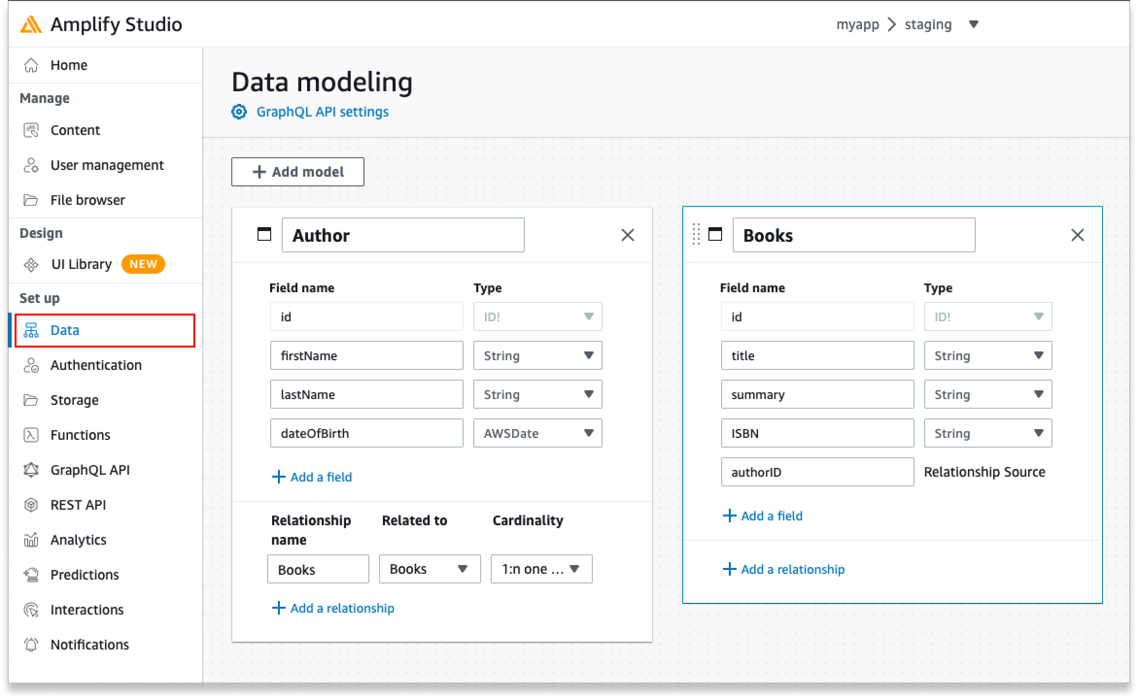Screen dimensions: 1138x699
Task: Expand the Cardinality dropdown showing 1:n
Action: coord(540,568)
